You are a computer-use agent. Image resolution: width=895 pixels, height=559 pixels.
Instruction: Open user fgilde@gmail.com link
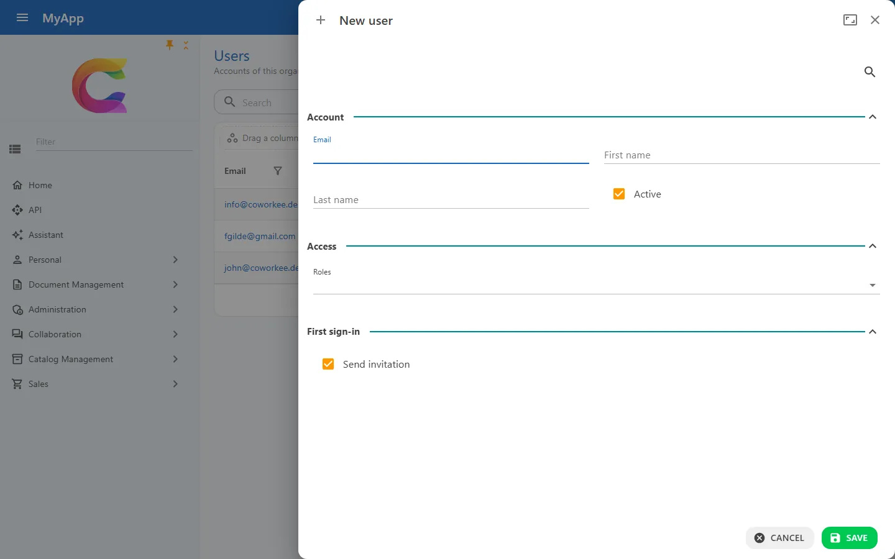[260, 236]
